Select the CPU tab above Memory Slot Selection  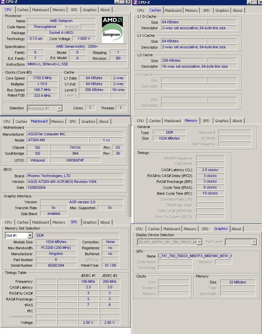point(8,222)
